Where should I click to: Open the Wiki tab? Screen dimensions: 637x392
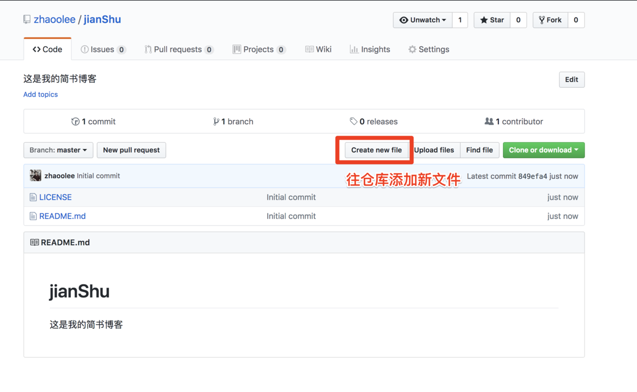point(318,49)
